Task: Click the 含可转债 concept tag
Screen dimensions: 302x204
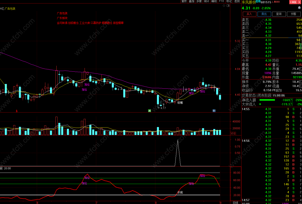Action: 62,23
